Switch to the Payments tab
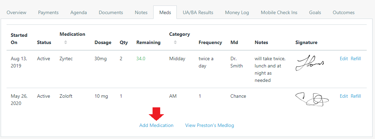Viewport: 375px width, 139px height. pyautogui.click(x=48, y=12)
